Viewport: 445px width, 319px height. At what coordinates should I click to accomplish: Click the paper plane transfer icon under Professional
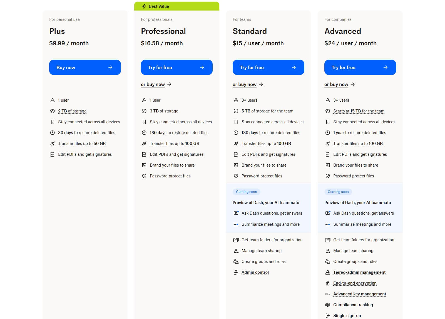tap(144, 144)
